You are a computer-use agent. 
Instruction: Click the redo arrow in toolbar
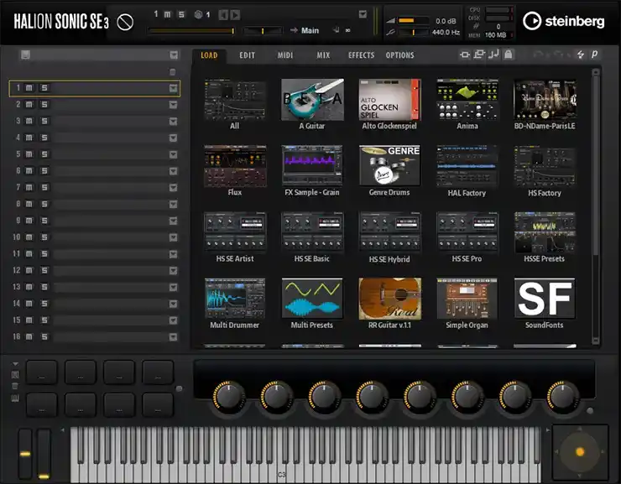click(x=557, y=55)
